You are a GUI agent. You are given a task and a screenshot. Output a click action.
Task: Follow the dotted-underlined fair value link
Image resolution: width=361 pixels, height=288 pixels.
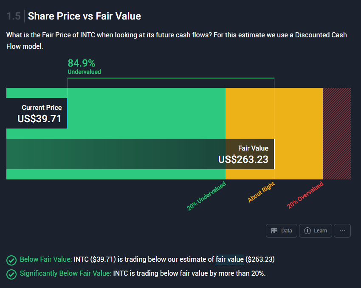[x=229, y=259]
